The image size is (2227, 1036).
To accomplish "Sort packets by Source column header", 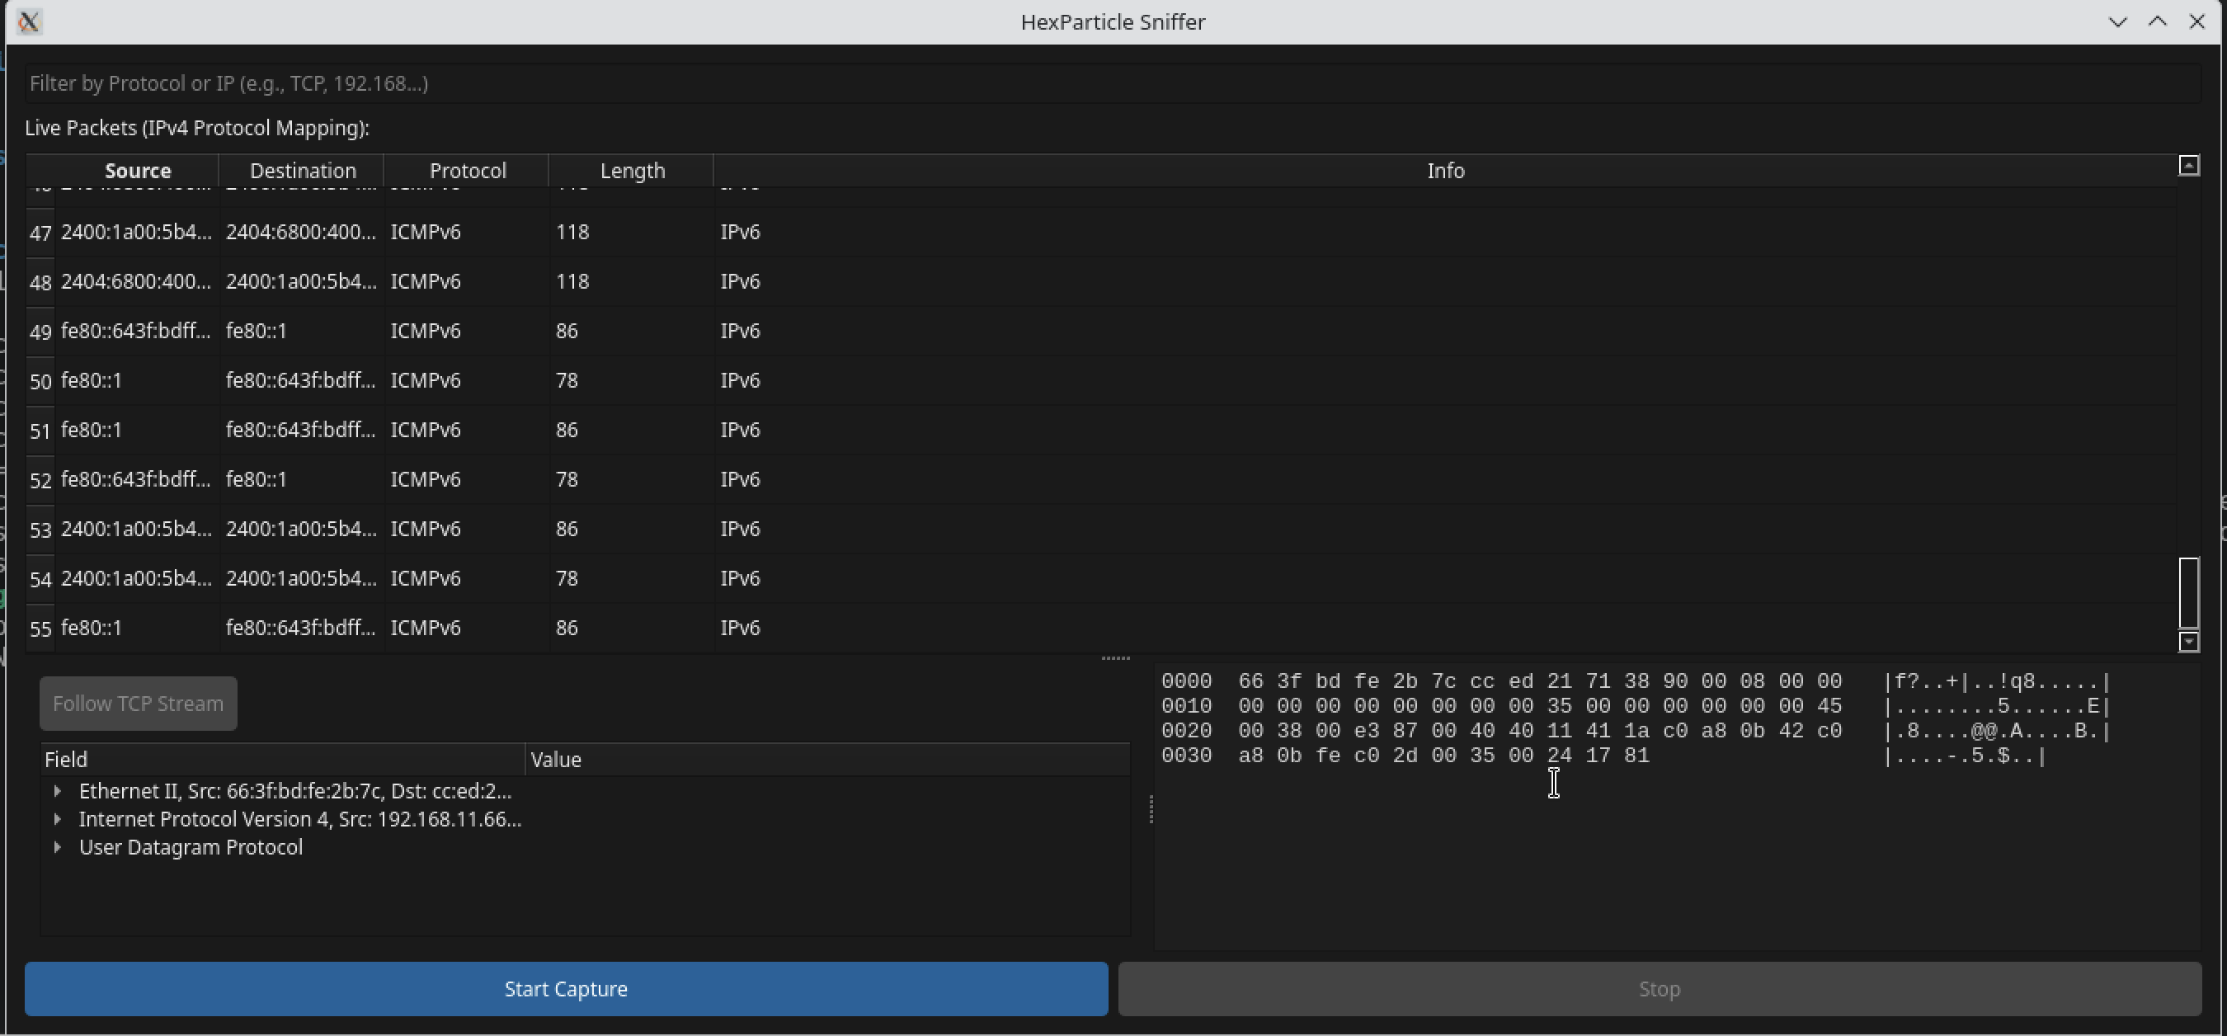I will coord(138,171).
